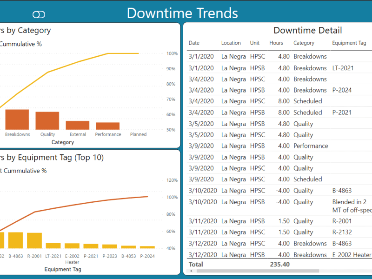Select the Breakdowns bar in category chart
372x279 pixels.
17,120
